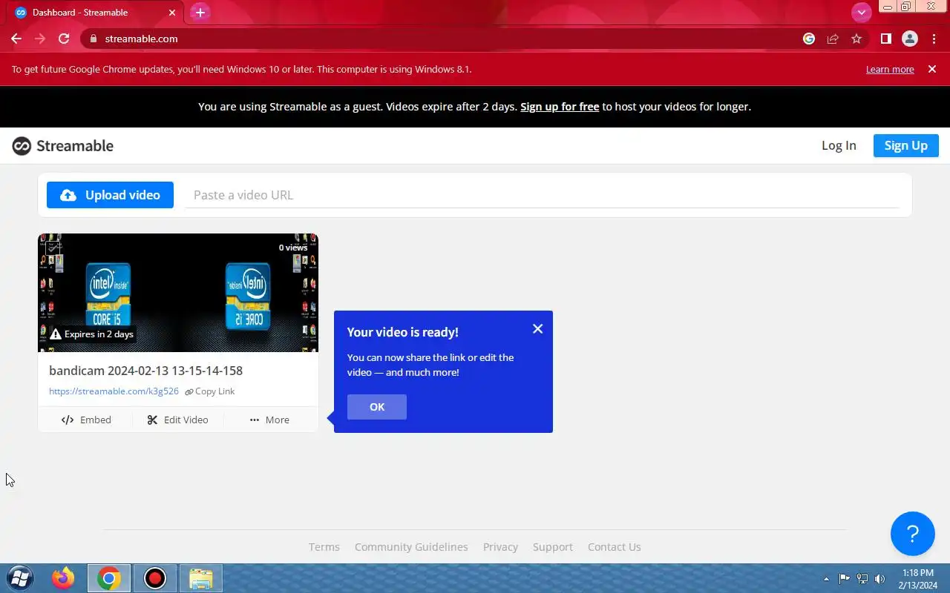
Task: Go back with the browser back arrow
Action: tap(16, 39)
